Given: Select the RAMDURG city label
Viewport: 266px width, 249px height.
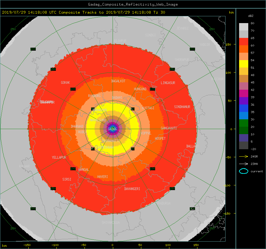Looking at the screenshot, I should (94, 96).
